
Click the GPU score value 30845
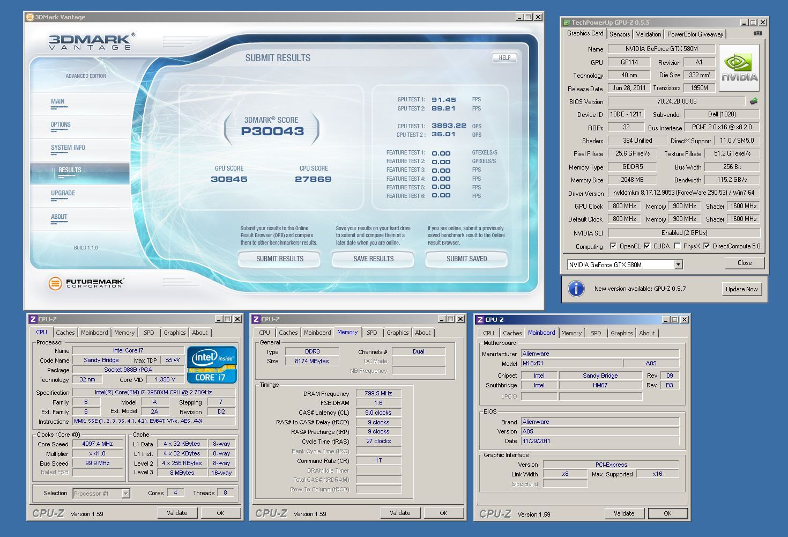pos(229,179)
